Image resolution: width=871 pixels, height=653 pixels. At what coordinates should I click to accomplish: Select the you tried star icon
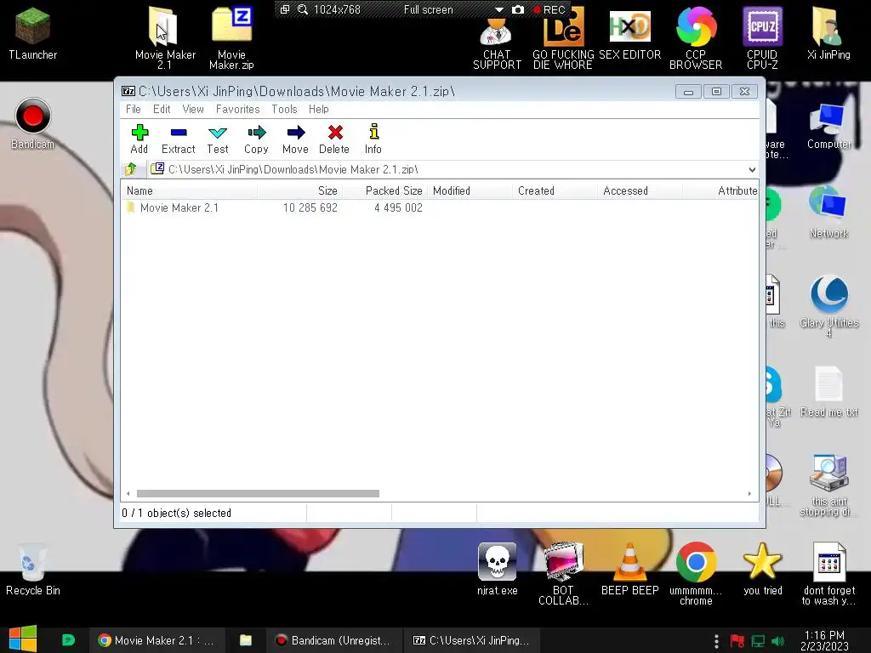pyautogui.click(x=763, y=569)
